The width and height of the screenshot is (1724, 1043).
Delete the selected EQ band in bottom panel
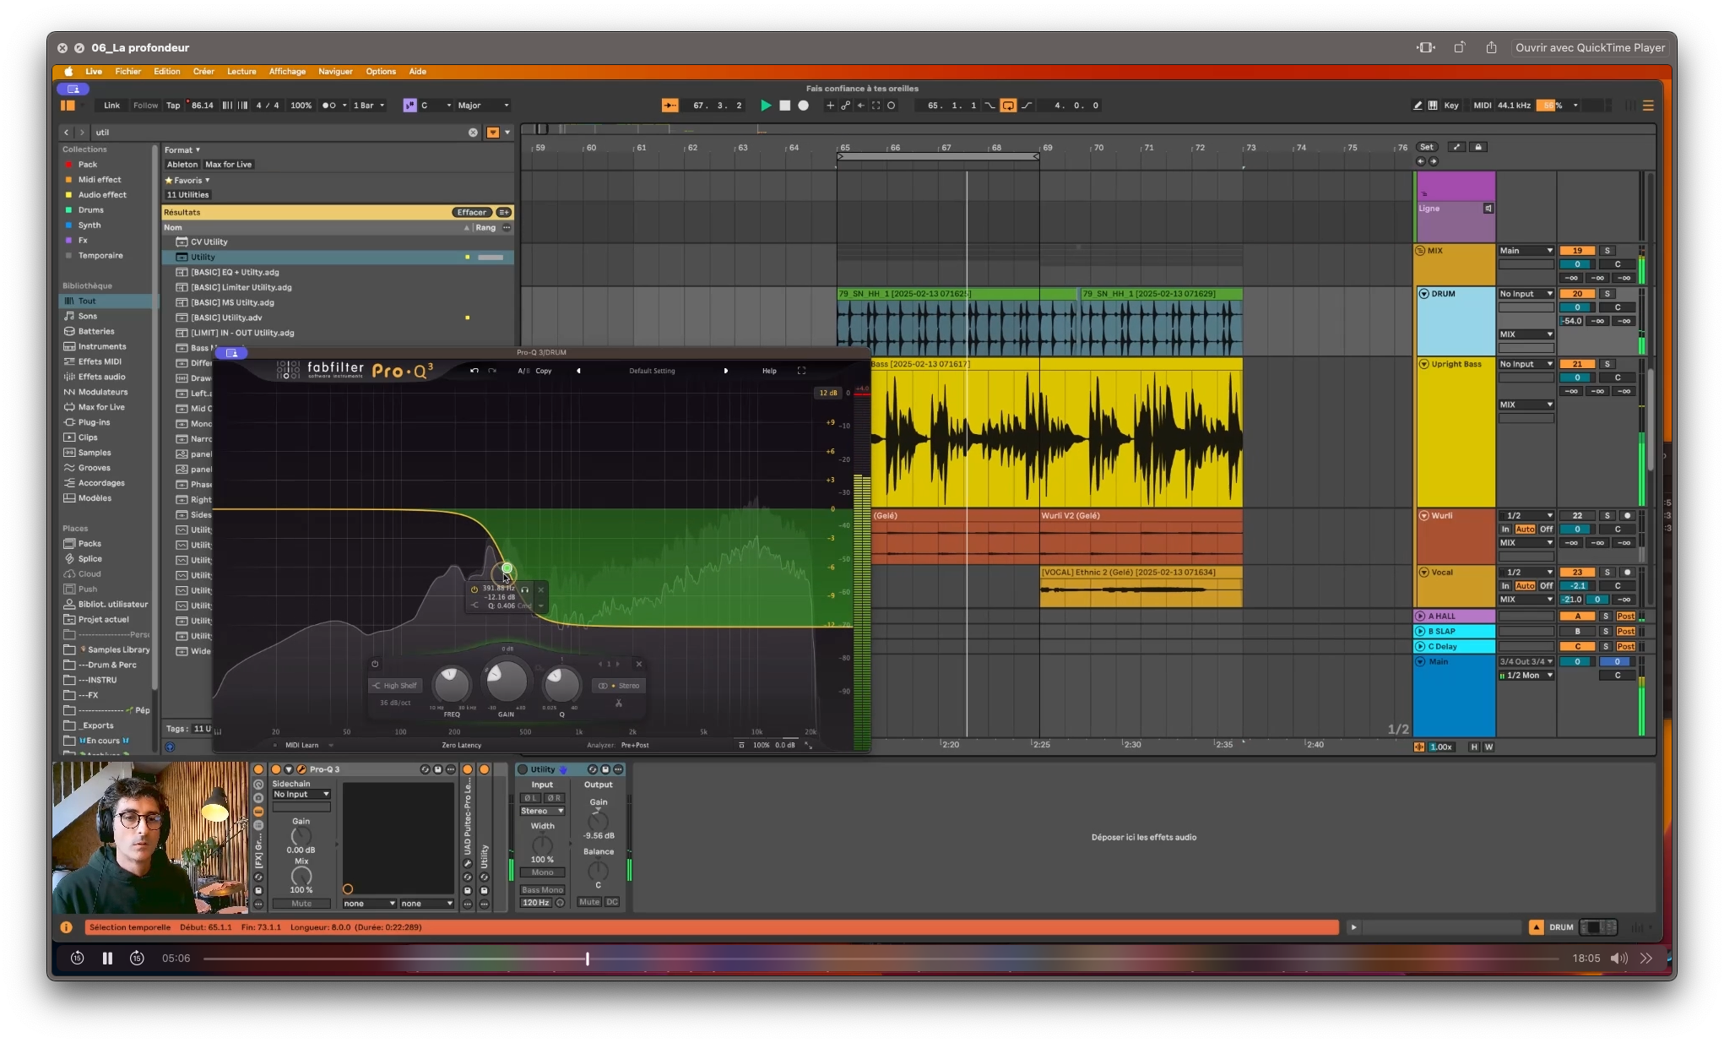click(639, 664)
